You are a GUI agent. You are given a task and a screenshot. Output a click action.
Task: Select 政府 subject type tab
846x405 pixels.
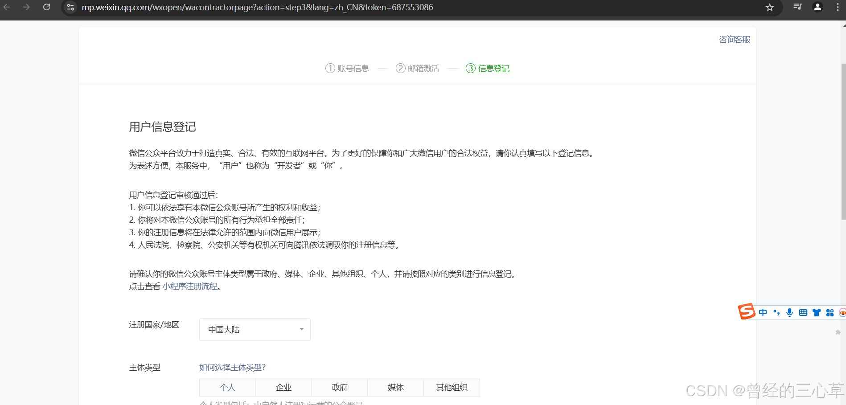coord(340,387)
